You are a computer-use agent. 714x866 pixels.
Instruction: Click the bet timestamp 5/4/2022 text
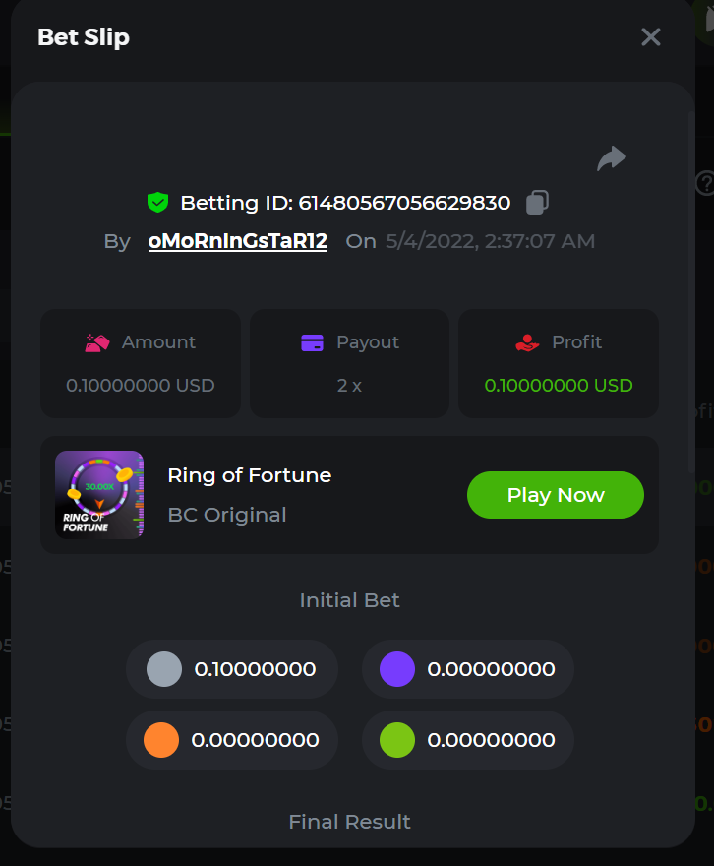click(x=490, y=241)
